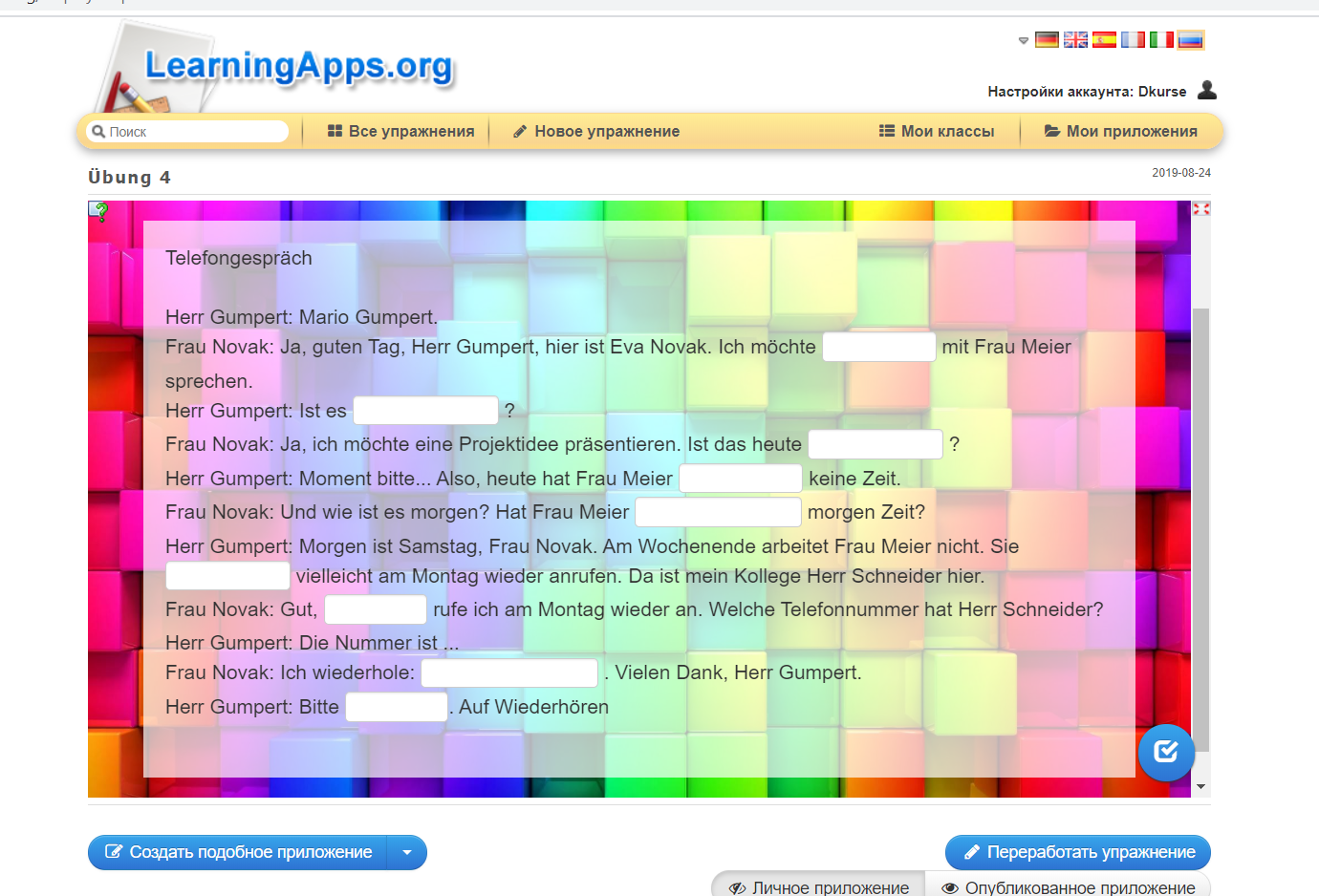Switch to Опубликованное приложение visibility
The height and width of the screenshot is (896, 1319).
point(1068,887)
